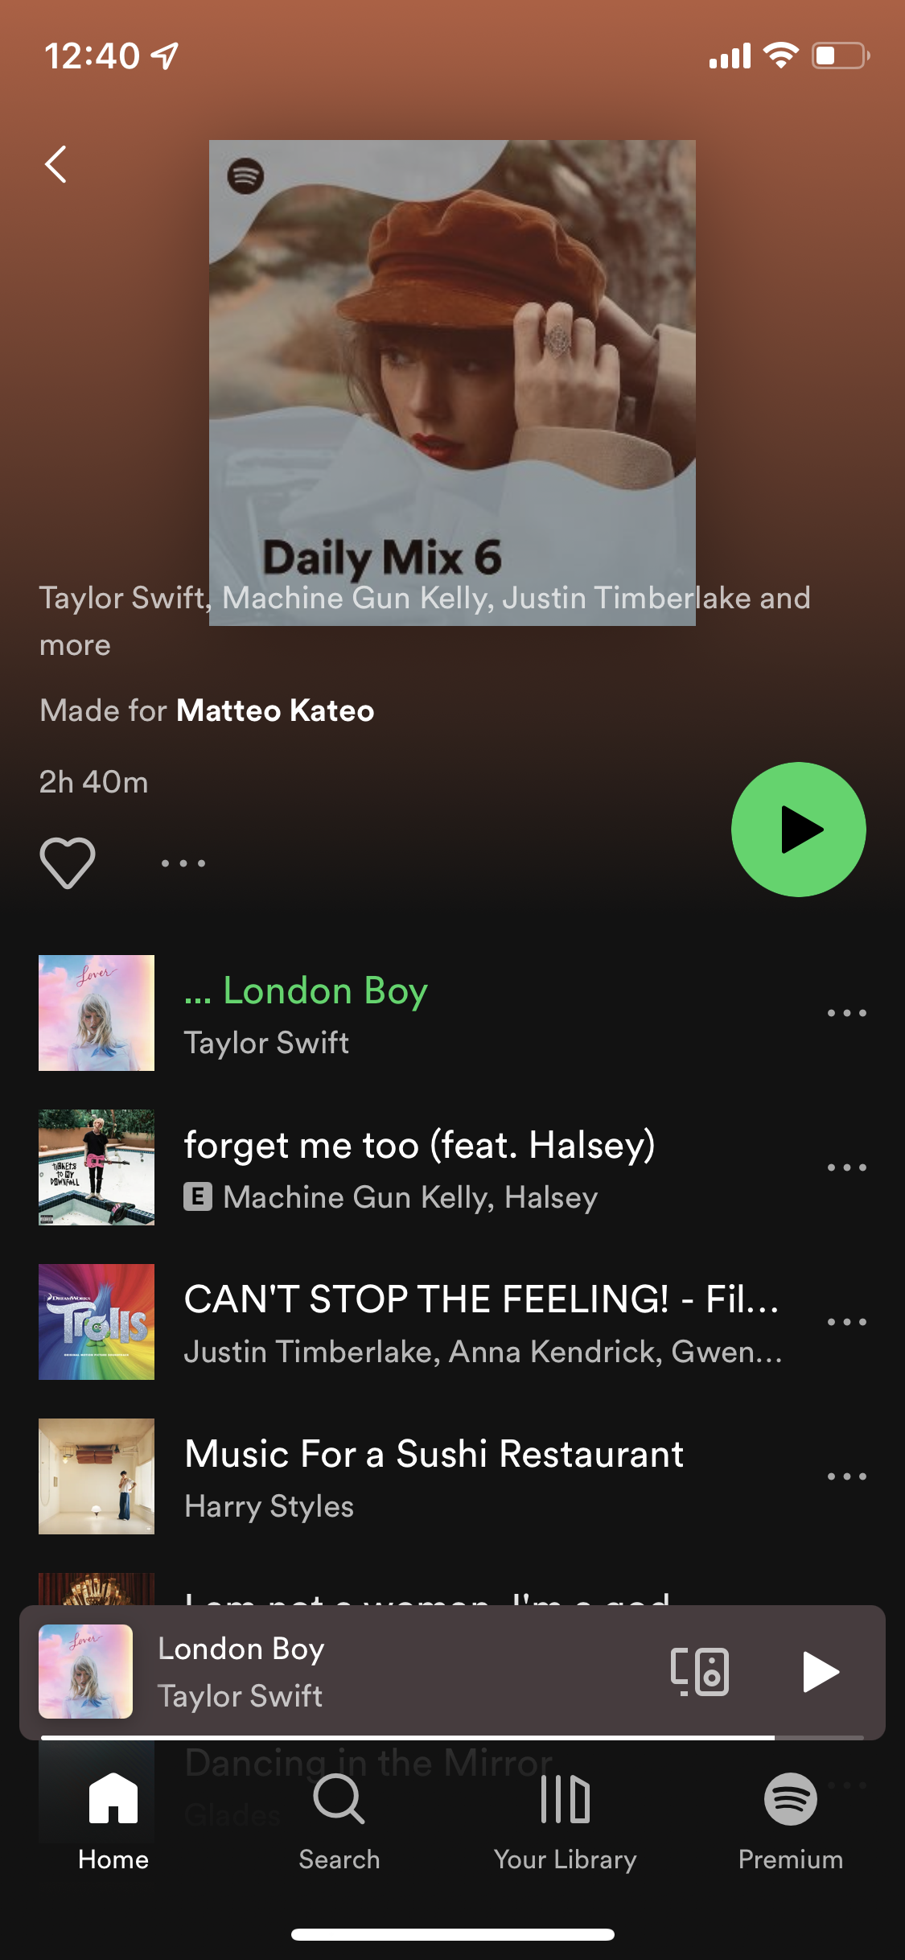Viewport: 905px width, 1960px height.
Task: Tap the Lover album art for London Boy
Action: [97, 1013]
